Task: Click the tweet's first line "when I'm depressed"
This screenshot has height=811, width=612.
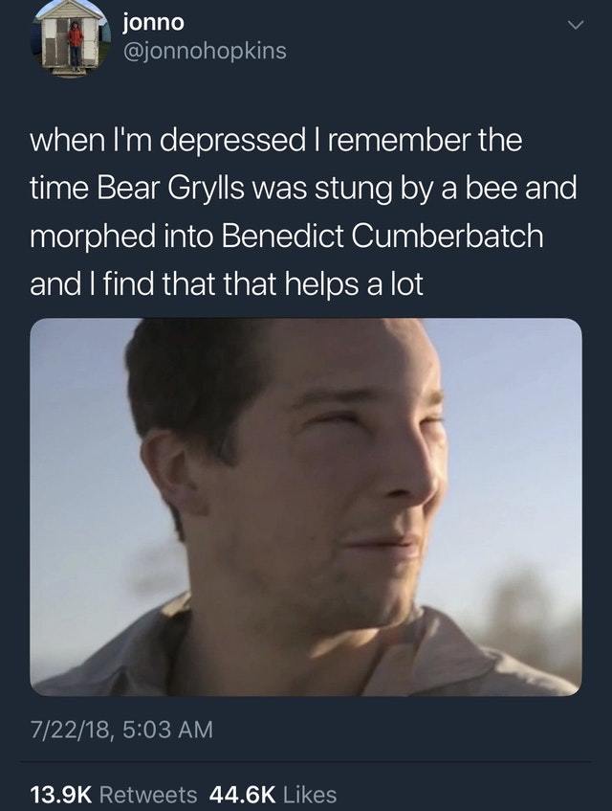Action: [x=168, y=142]
